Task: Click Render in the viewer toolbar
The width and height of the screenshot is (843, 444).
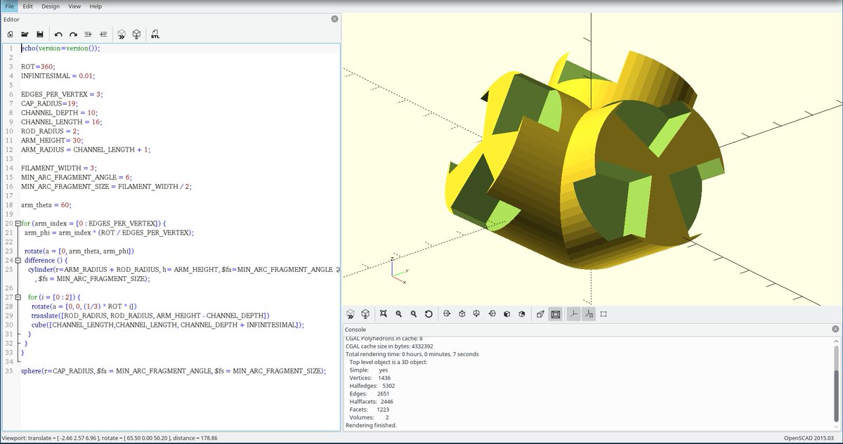Action: pos(366,314)
